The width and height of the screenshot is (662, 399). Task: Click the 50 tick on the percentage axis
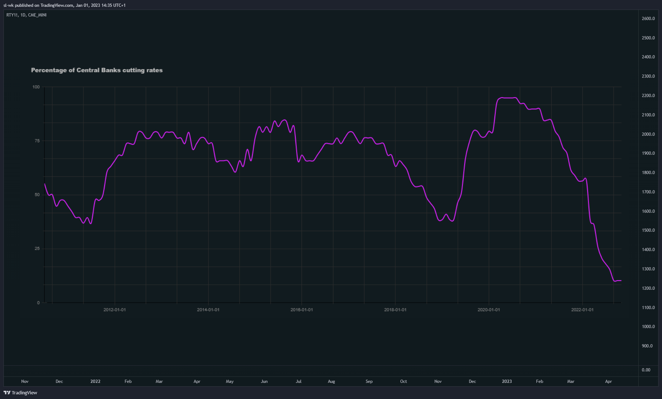click(37, 195)
